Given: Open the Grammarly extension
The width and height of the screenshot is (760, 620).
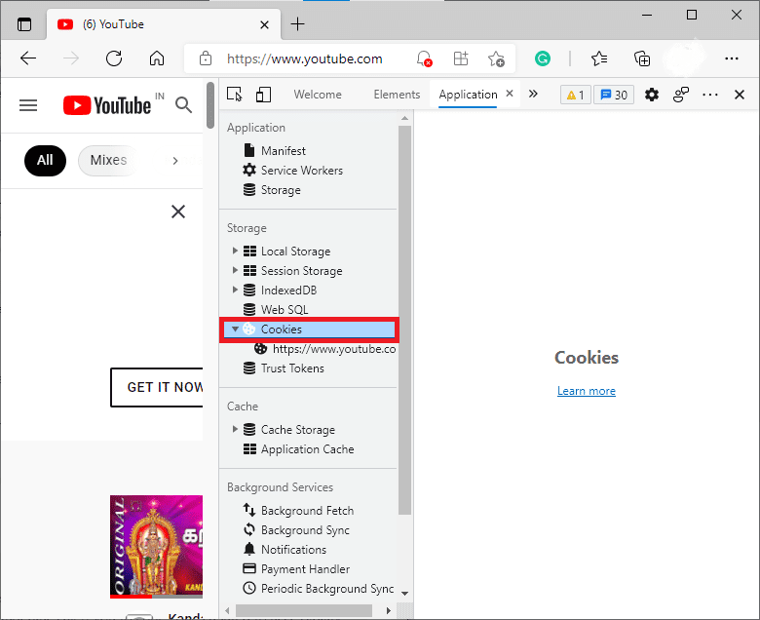Looking at the screenshot, I should point(543,58).
